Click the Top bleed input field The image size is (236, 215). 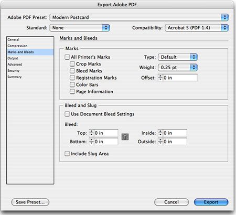(x=106, y=133)
